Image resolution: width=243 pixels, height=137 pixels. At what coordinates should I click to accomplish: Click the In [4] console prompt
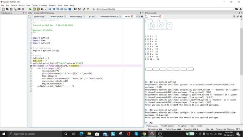click(149, 123)
